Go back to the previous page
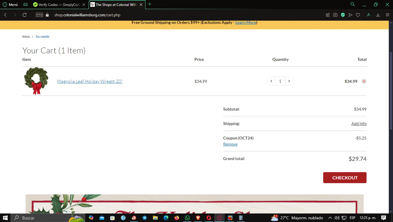The height and width of the screenshot is (222, 393). (x=5, y=15)
